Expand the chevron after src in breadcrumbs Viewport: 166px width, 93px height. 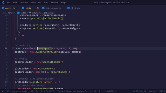(7, 13)
